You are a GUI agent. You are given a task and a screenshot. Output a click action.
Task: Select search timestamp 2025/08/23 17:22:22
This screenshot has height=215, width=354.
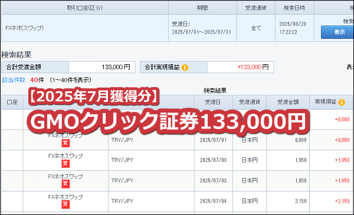click(293, 28)
